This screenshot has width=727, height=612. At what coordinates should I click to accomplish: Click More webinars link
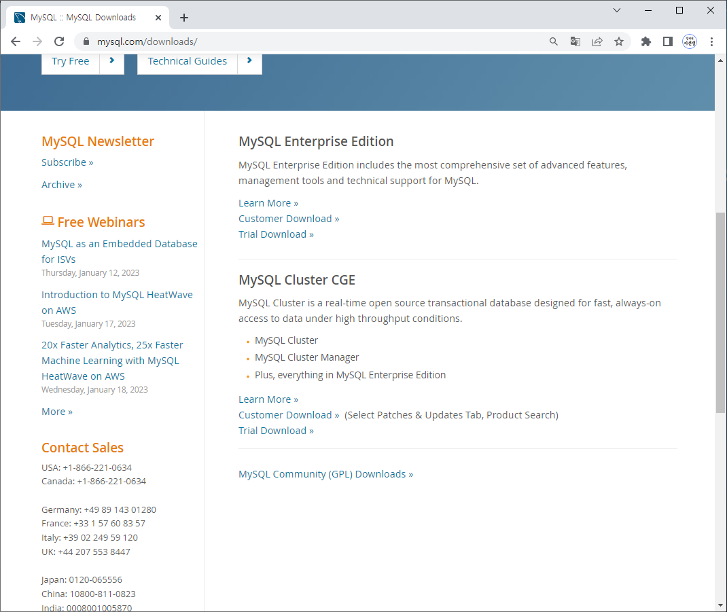(x=57, y=412)
